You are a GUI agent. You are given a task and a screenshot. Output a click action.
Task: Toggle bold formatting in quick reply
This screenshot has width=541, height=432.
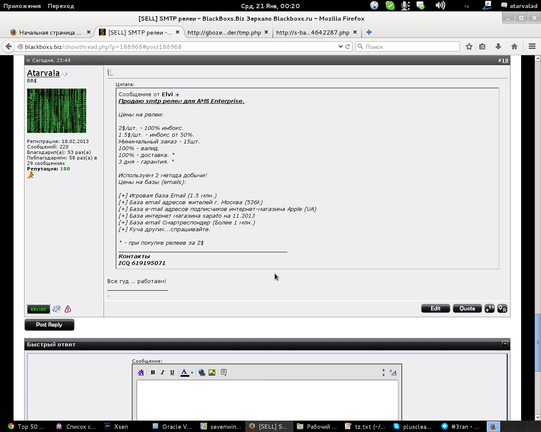pos(153,373)
